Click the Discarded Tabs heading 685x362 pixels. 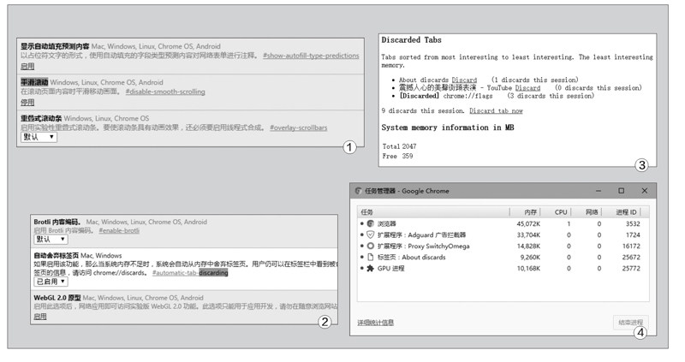point(411,40)
